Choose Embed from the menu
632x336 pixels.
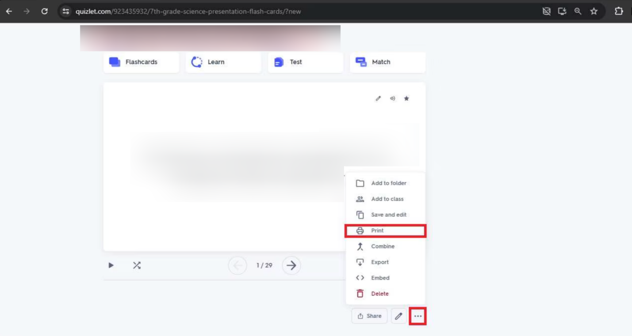coord(385,278)
